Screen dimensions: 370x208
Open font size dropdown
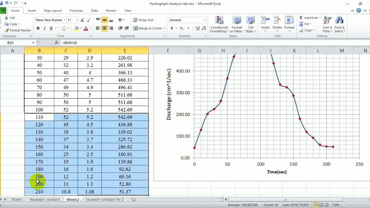tap(77, 20)
